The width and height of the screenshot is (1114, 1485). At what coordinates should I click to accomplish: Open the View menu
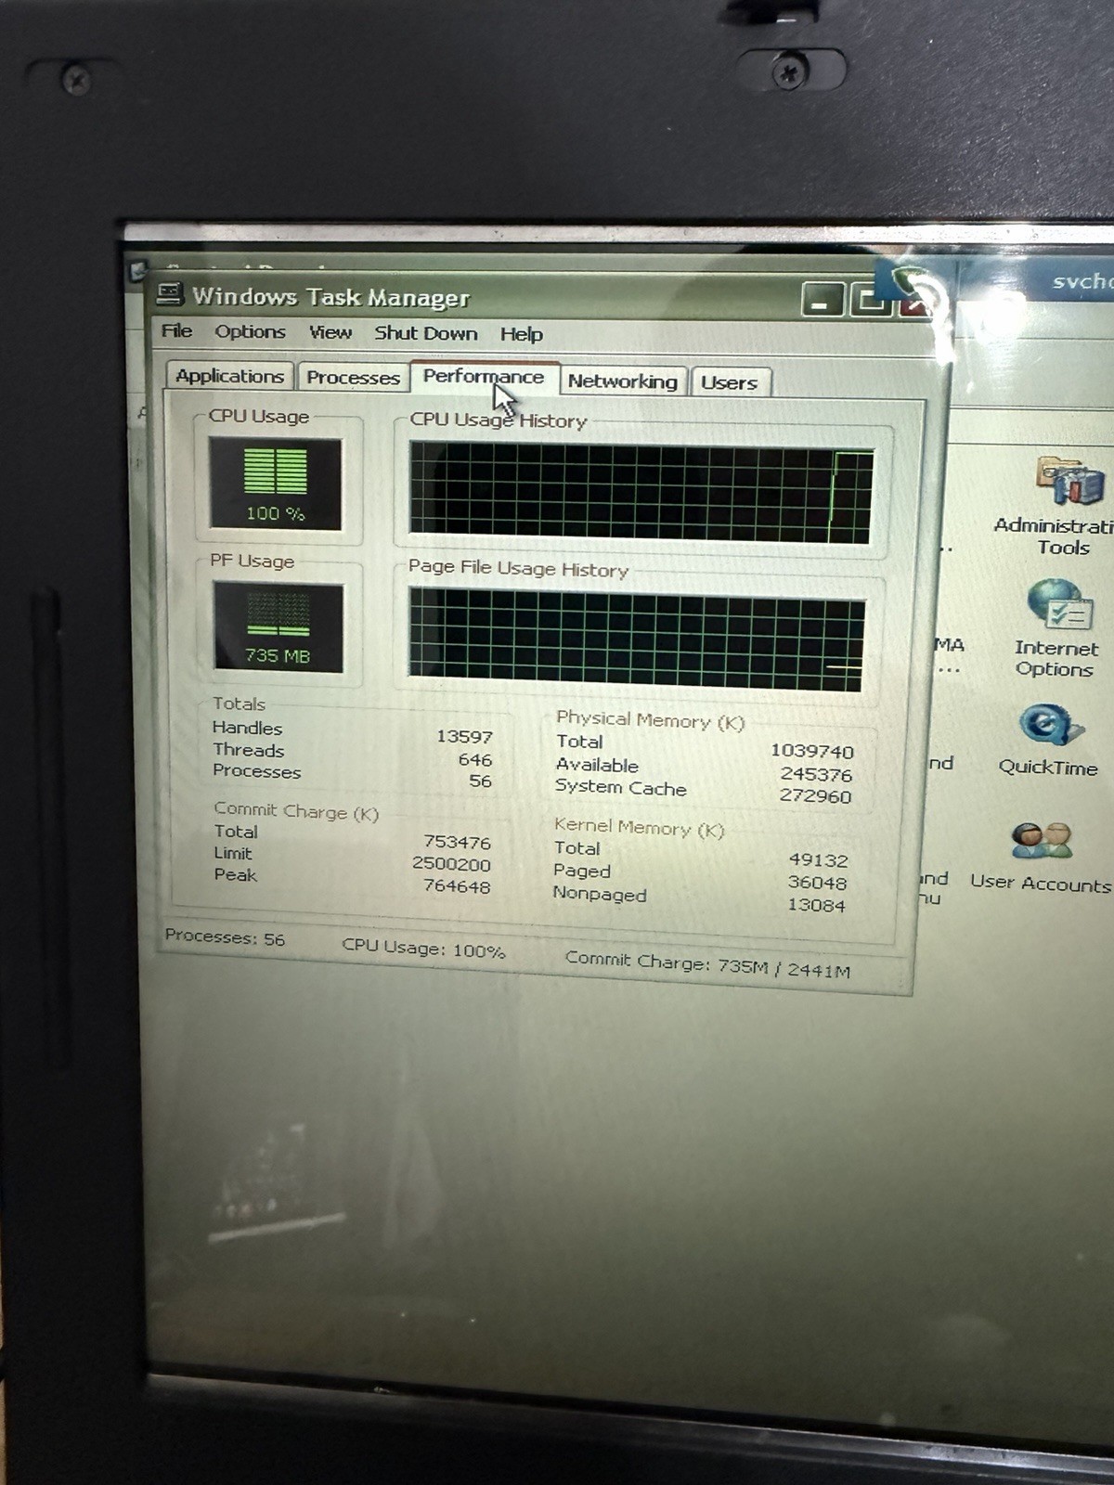pos(330,332)
